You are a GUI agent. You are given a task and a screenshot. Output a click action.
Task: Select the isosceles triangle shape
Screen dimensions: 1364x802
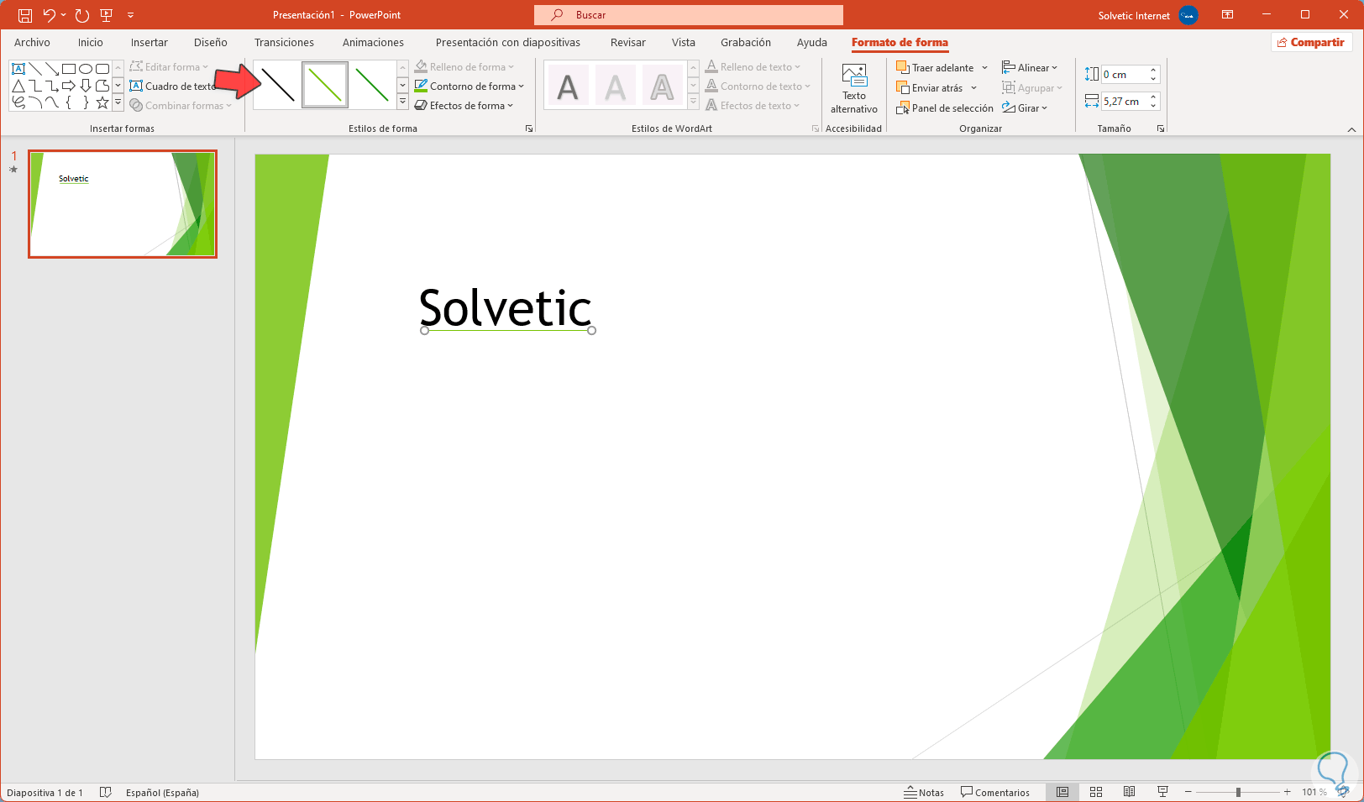18,86
